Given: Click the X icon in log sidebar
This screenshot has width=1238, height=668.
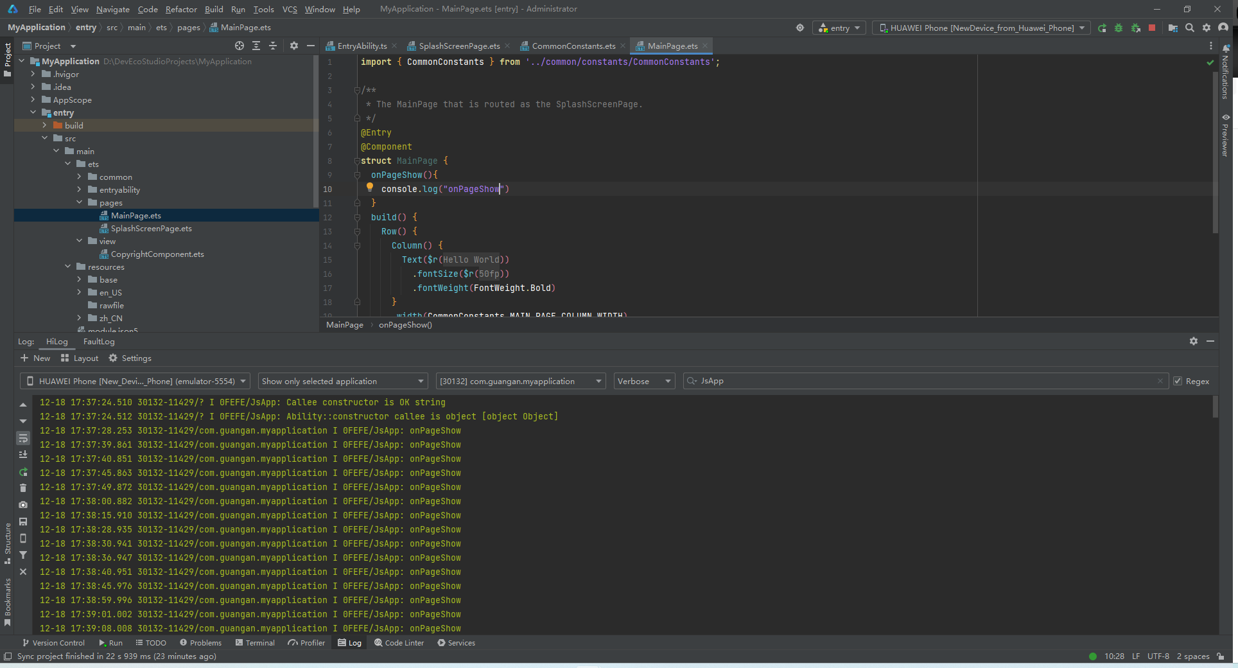Looking at the screenshot, I should point(23,572).
